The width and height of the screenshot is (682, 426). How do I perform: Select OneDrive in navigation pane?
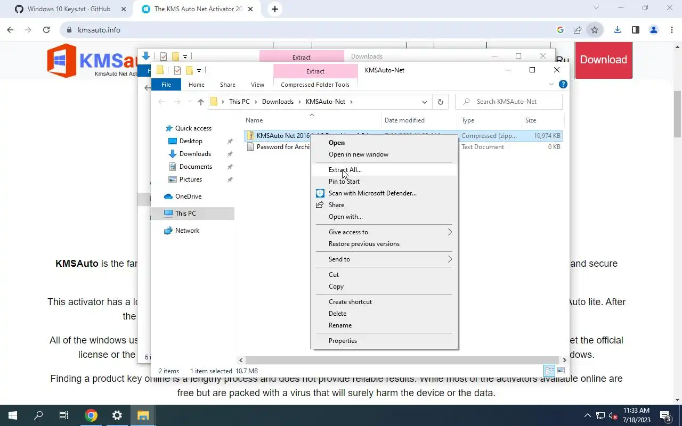tap(188, 196)
